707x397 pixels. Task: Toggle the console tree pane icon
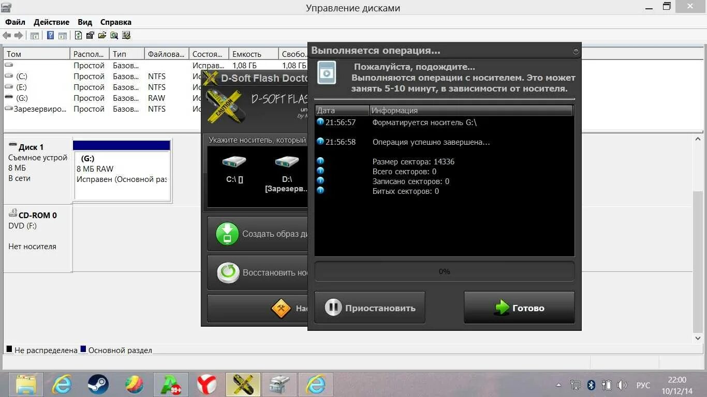click(x=35, y=36)
